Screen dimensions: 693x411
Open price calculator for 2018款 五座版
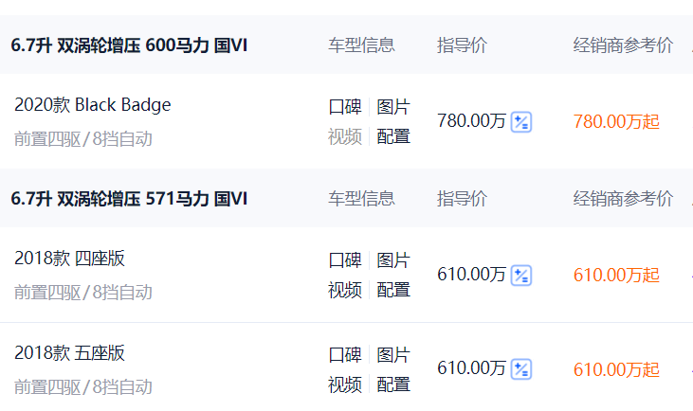pos(521,369)
